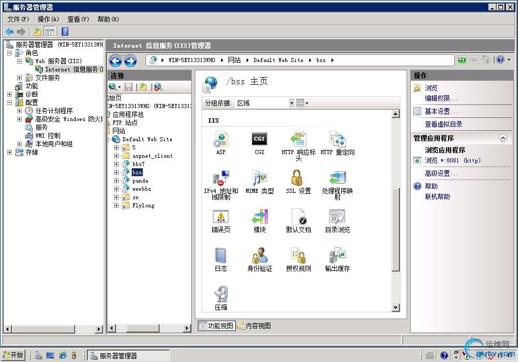Expand the bbs7 site node
This screenshot has width=518, height=362.
[116, 164]
